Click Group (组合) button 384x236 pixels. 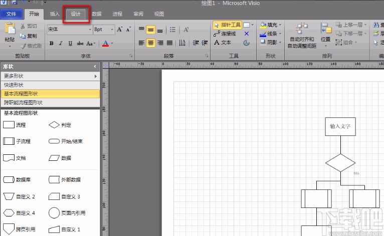[x=346, y=43]
